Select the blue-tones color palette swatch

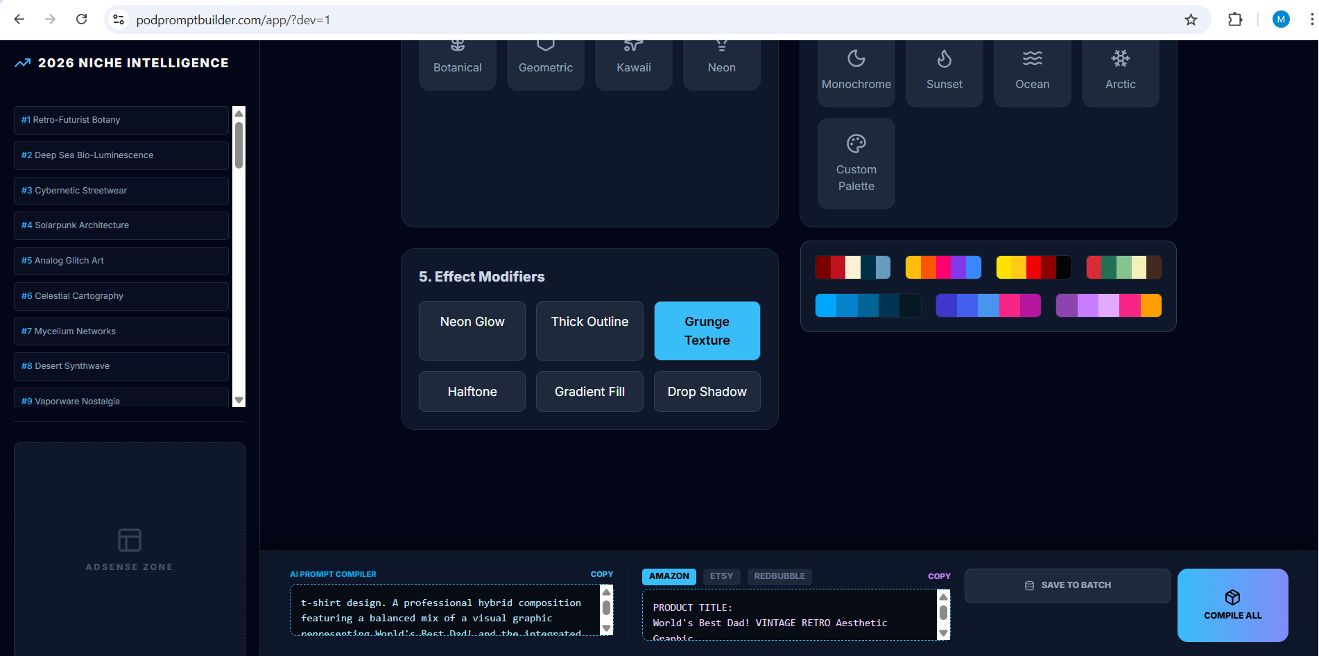click(868, 304)
